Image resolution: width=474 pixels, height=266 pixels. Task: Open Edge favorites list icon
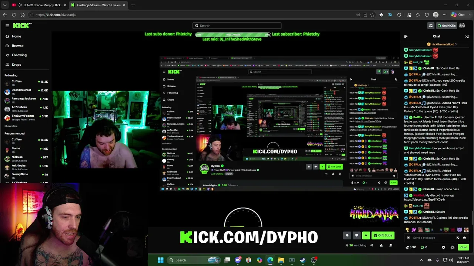[418, 15]
